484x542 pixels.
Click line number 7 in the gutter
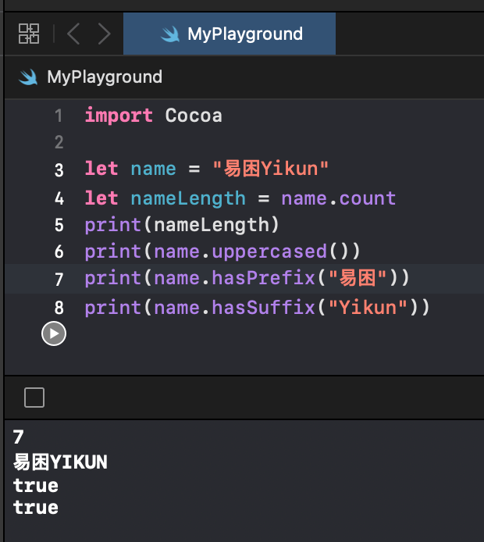click(x=59, y=279)
